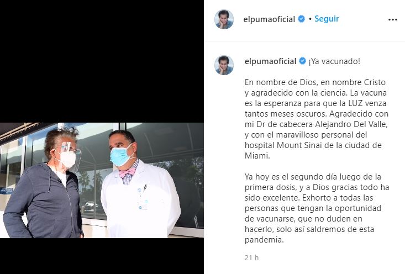Open the profile avatar next to the caption

(x=224, y=65)
